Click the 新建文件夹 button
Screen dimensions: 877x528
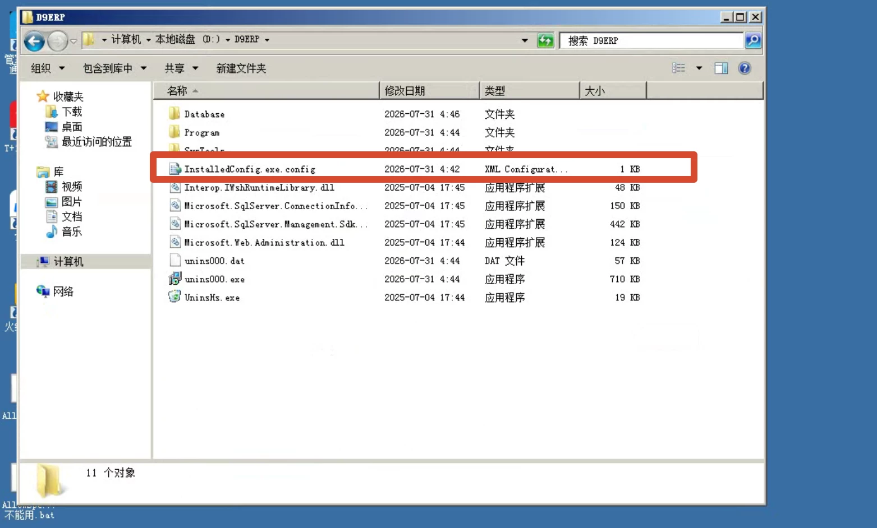tap(241, 68)
